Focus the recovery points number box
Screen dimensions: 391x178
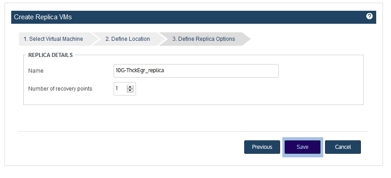[x=125, y=89]
